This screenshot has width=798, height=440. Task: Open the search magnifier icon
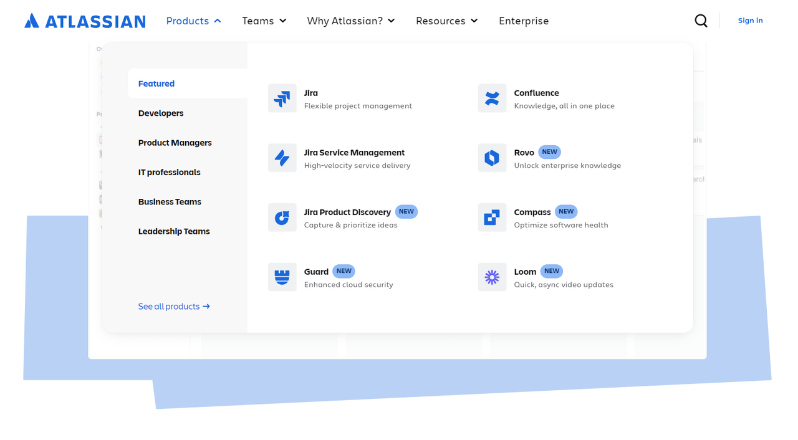pos(701,21)
